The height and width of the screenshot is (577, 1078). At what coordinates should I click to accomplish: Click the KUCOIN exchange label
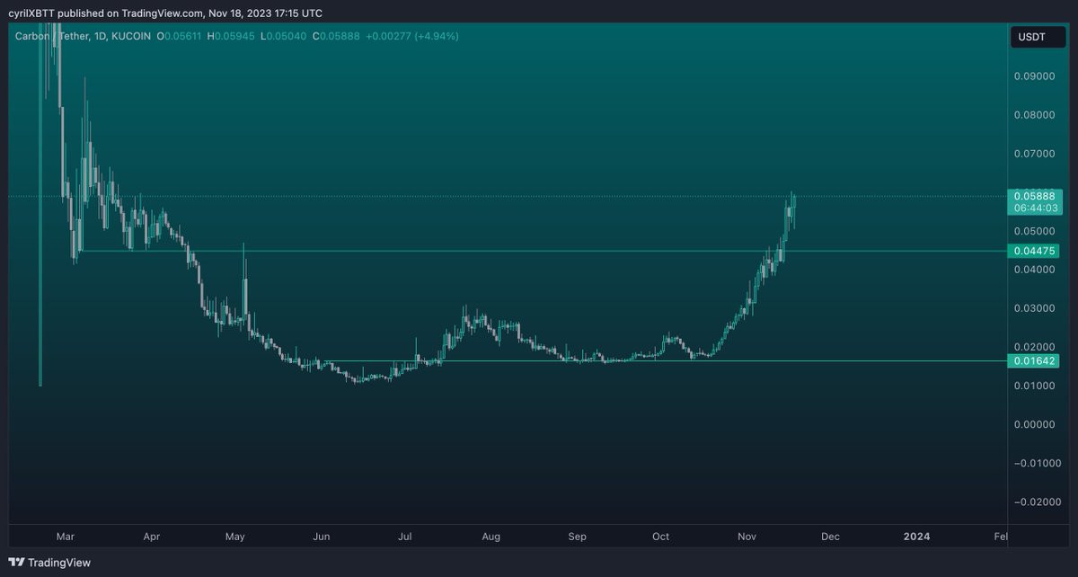coord(129,37)
